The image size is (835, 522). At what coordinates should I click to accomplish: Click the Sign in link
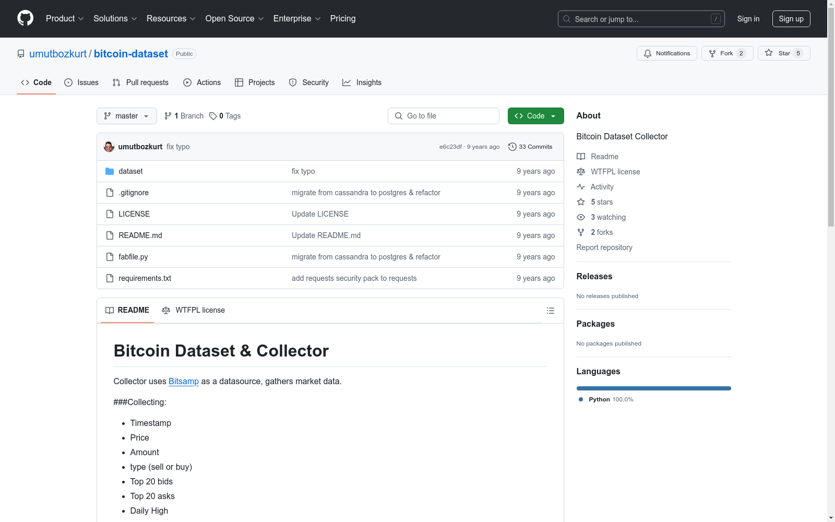coord(748,19)
